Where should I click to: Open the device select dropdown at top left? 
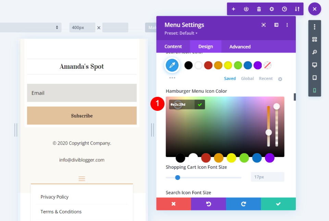point(31,27)
